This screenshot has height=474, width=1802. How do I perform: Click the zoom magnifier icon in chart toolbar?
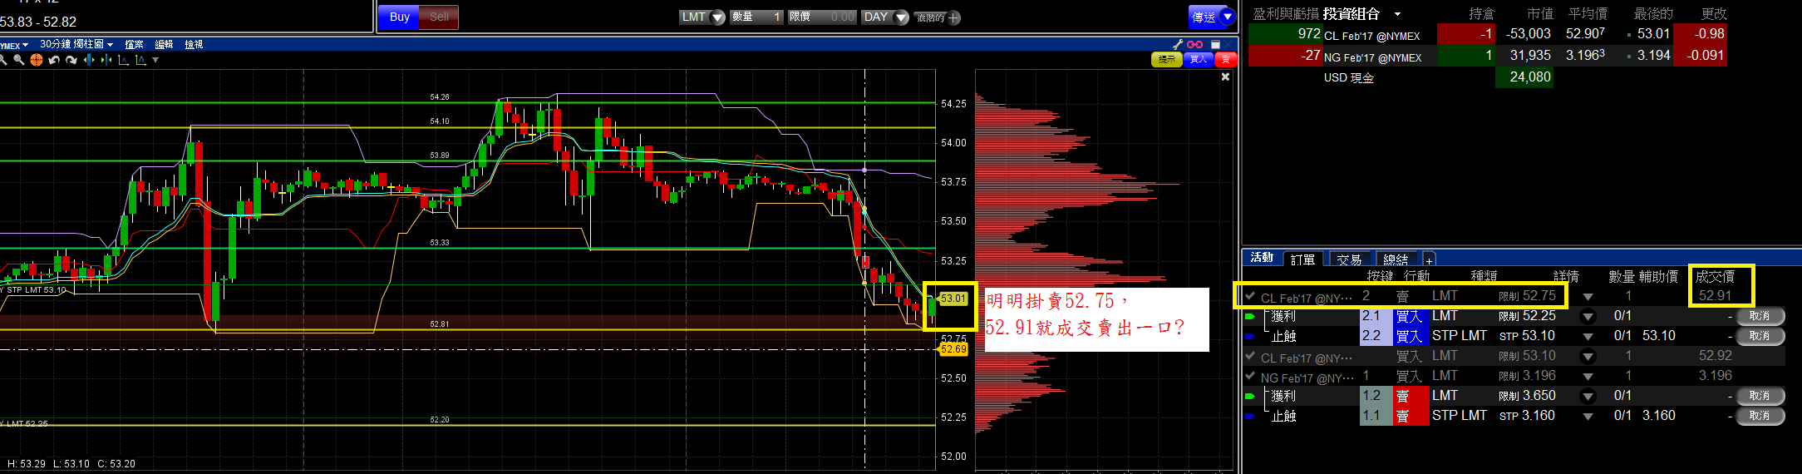(18, 60)
